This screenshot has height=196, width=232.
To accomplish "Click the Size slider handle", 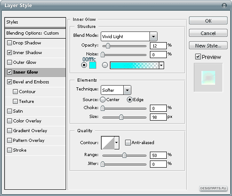I will (x=122, y=117).
